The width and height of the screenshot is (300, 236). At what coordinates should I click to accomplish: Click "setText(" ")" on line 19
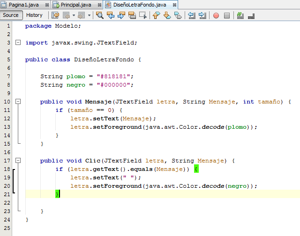tap(115, 177)
